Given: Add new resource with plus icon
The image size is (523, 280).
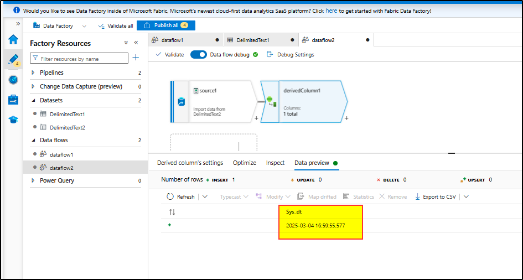Looking at the screenshot, I should (x=136, y=58).
